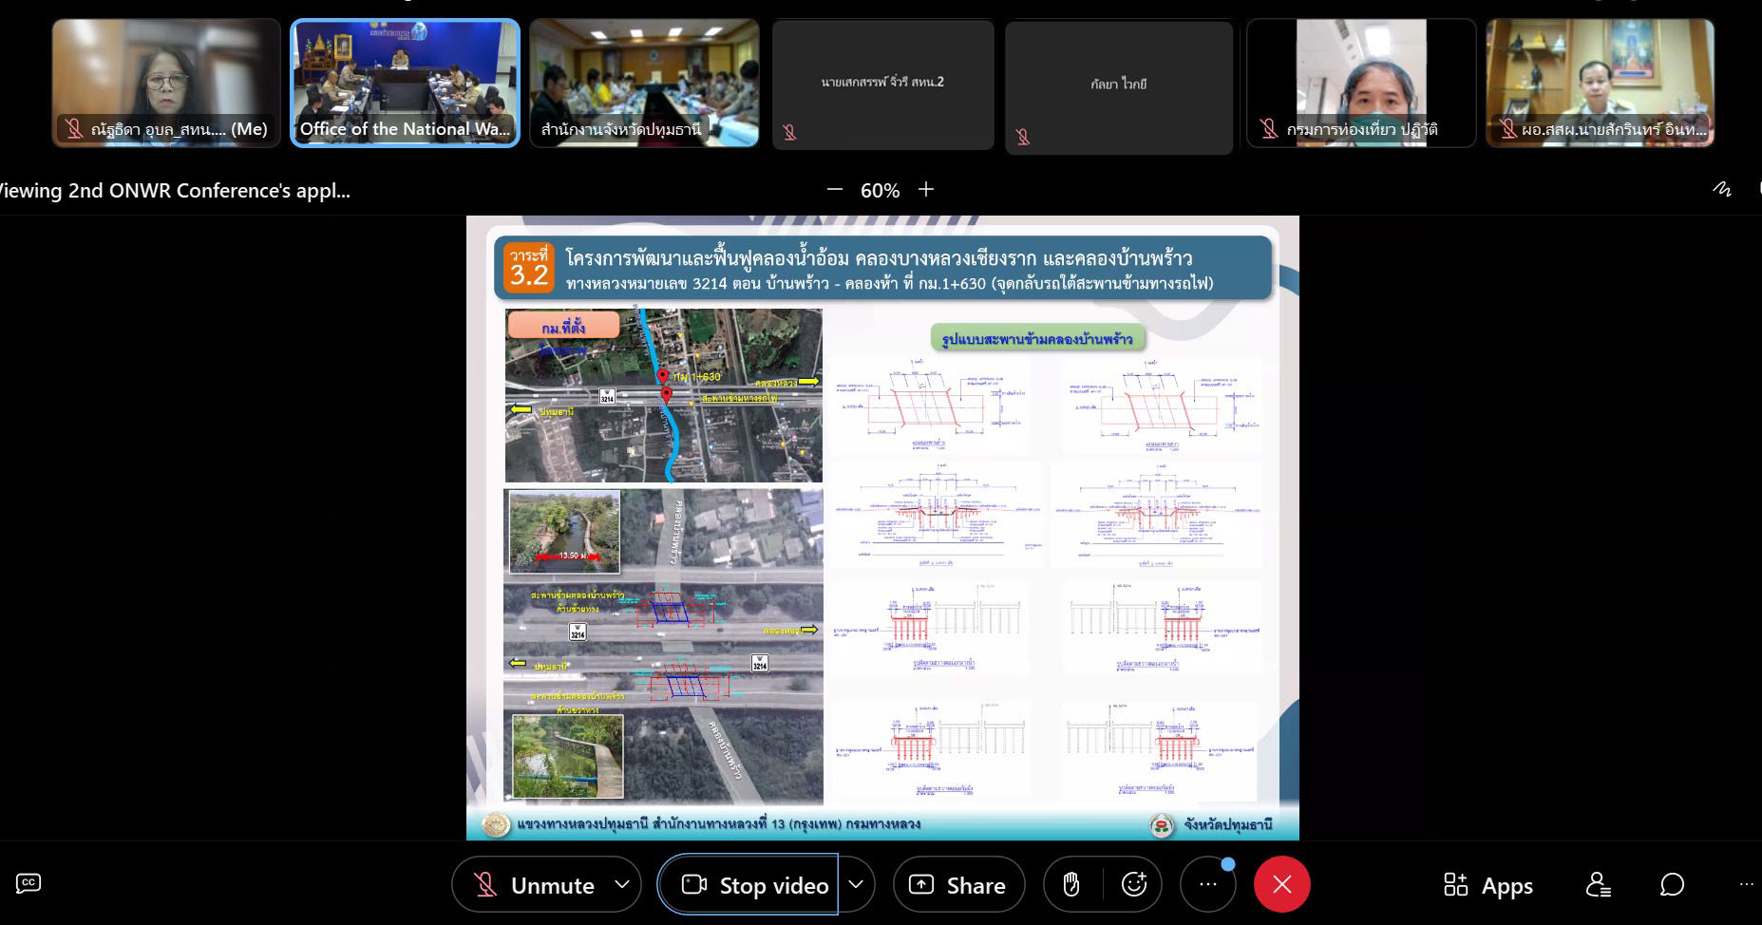Open audio options dropdown next to Unmute
The image size is (1762, 925).
click(622, 885)
